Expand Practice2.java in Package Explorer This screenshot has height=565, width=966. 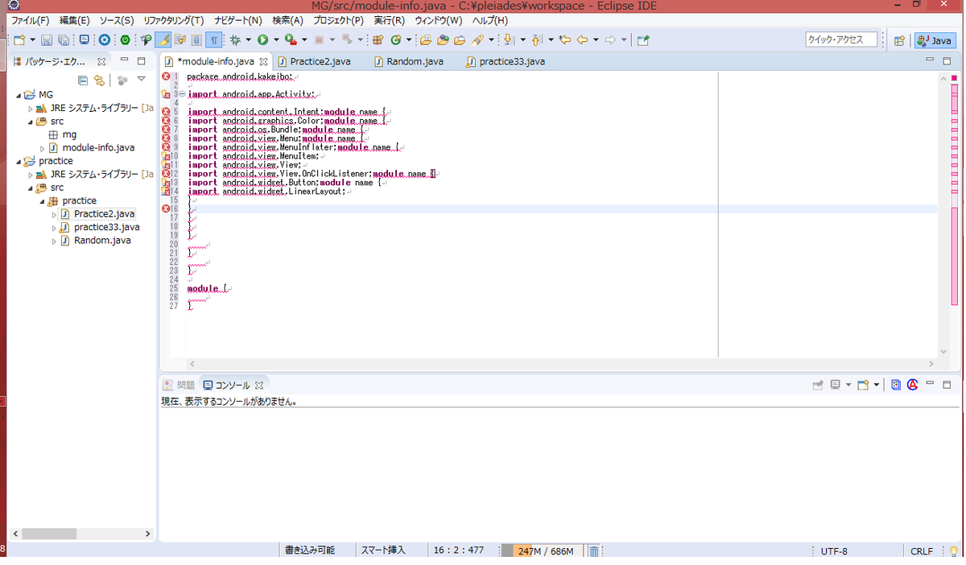click(55, 215)
